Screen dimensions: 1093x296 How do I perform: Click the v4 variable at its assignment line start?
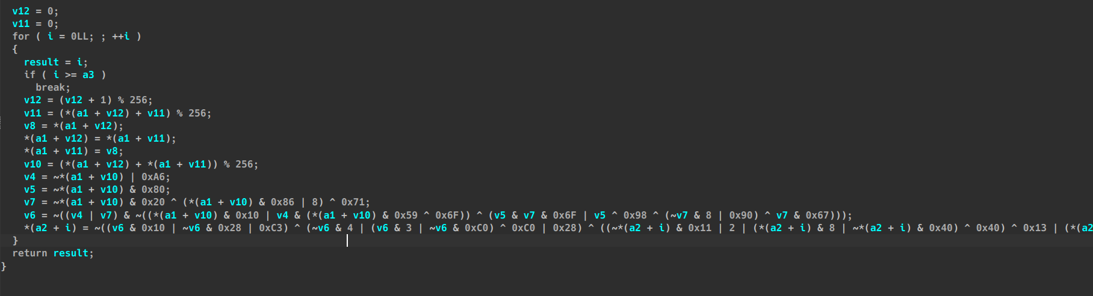pyautogui.click(x=29, y=177)
